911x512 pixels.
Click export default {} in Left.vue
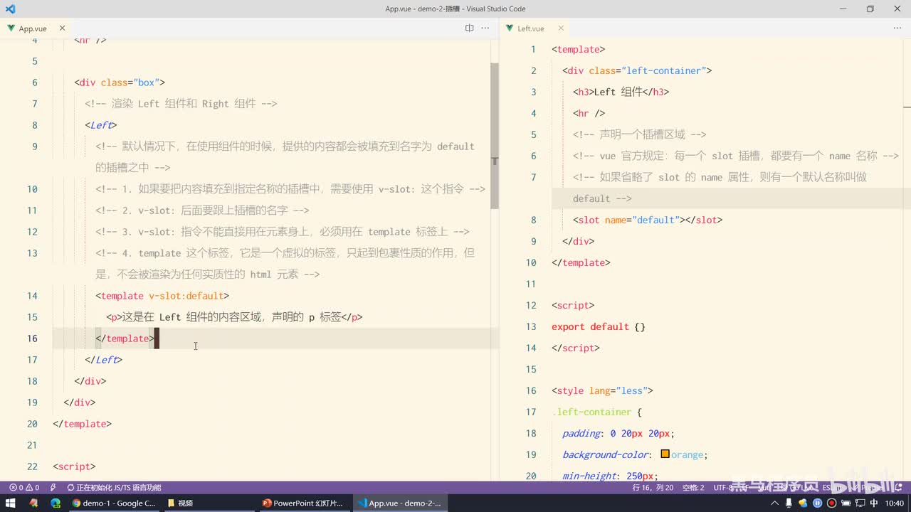tap(599, 326)
